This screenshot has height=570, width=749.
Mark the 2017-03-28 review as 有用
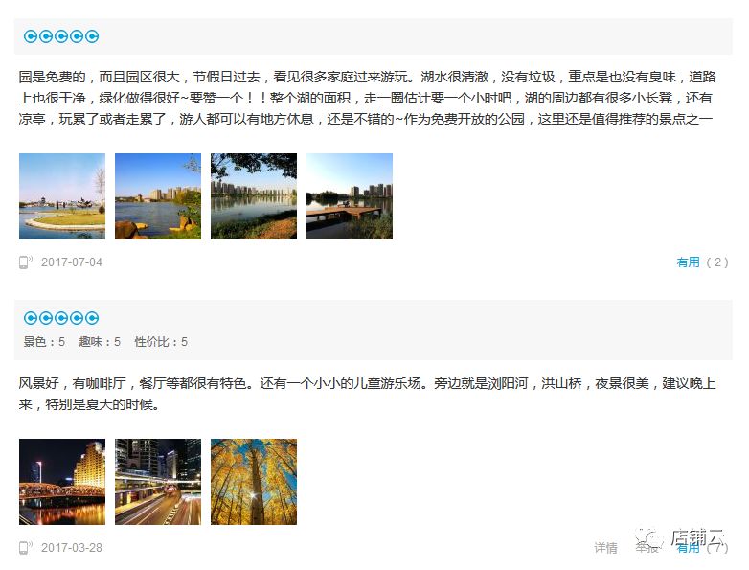(688, 548)
